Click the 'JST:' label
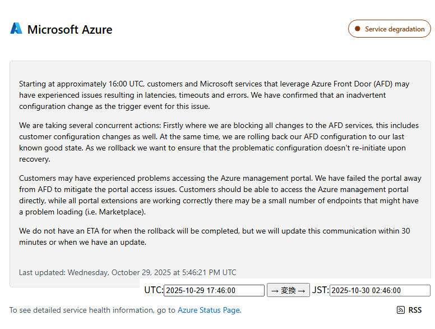The image size is (435, 329). pos(321,290)
